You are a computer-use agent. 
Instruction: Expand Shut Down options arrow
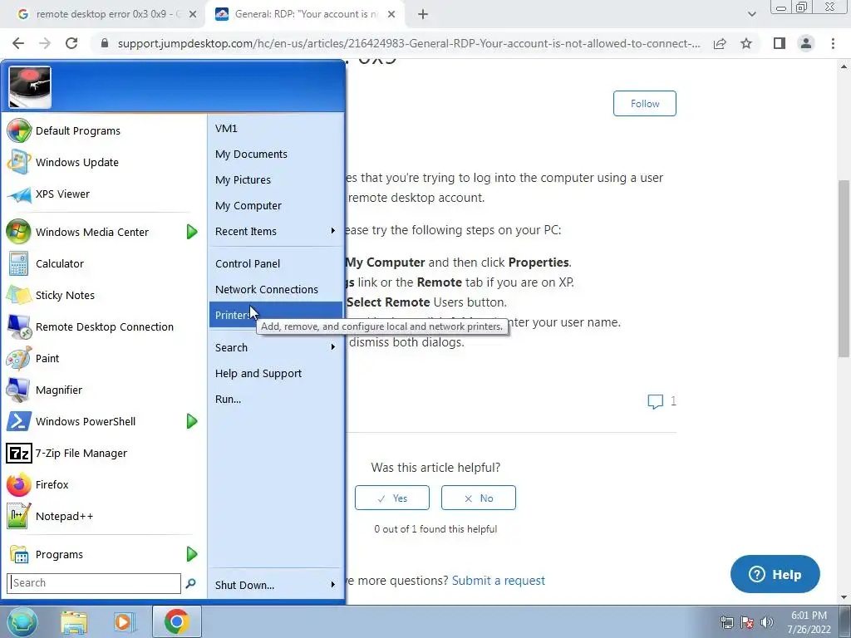coord(332,584)
